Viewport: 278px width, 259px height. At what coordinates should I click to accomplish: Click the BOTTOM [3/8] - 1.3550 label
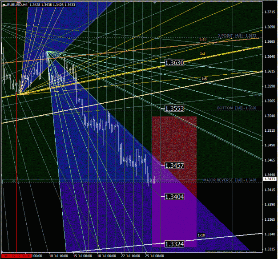237,108
